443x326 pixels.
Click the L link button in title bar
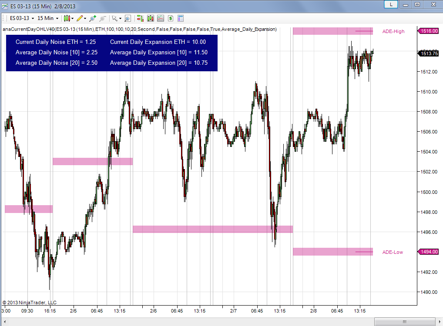coord(391,4)
